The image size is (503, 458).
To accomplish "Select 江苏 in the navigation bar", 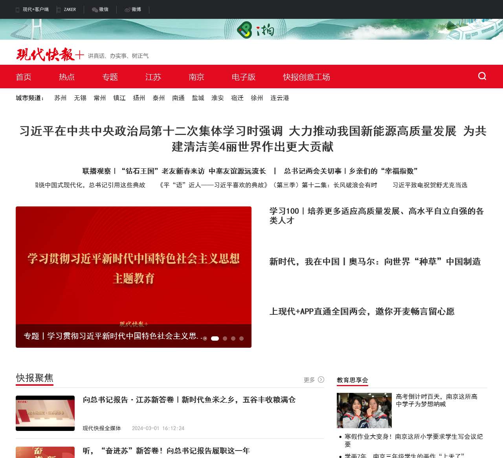I will click(x=153, y=77).
